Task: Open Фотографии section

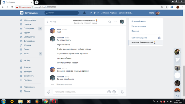Action: tap(29, 41)
